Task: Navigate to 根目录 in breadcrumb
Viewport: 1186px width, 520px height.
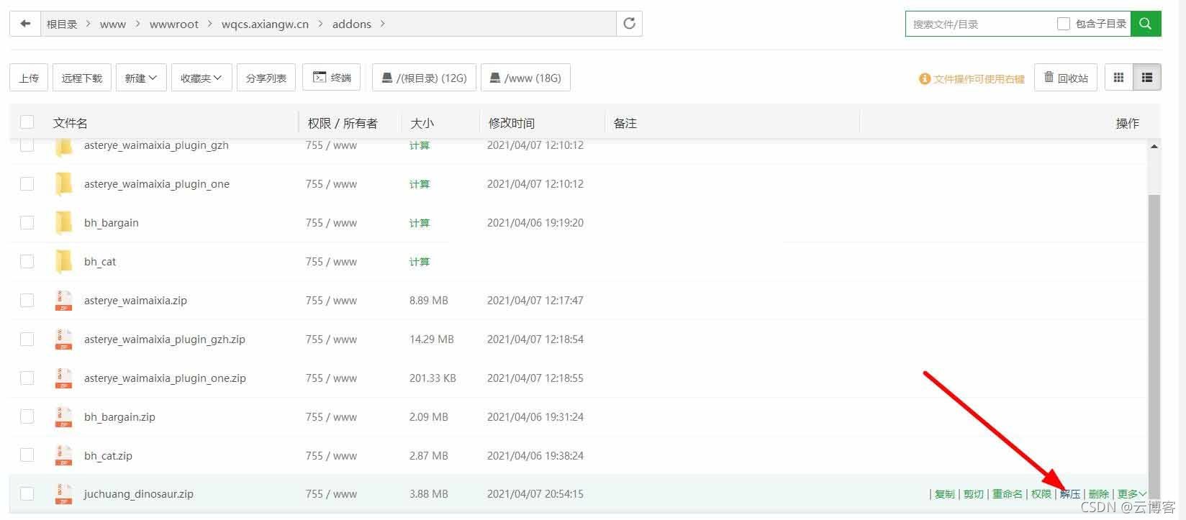Action: click(62, 24)
